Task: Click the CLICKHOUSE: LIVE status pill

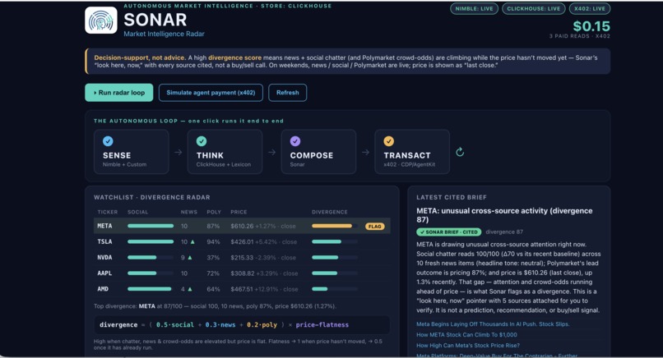Action: [534, 8]
